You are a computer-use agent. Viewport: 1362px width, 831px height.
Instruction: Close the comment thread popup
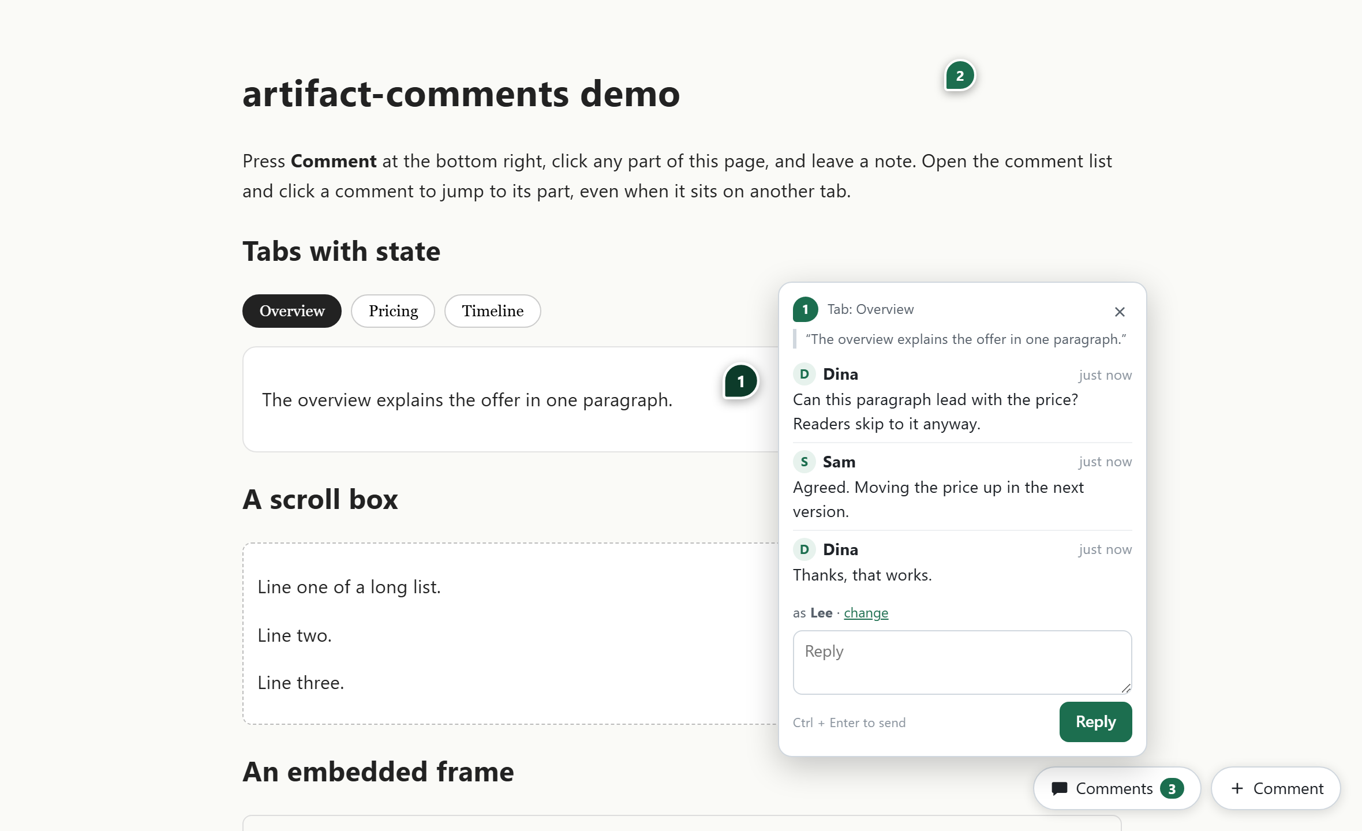1120,312
